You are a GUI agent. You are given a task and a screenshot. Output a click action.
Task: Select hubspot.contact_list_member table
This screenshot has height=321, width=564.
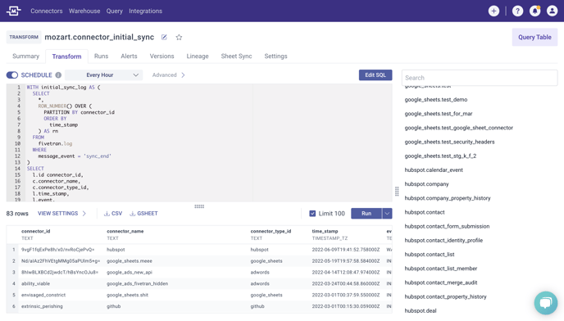pos(441,268)
